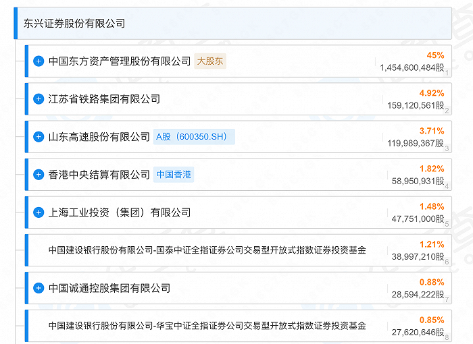Click the A股（600350.SH）stock tag

[x=194, y=137]
